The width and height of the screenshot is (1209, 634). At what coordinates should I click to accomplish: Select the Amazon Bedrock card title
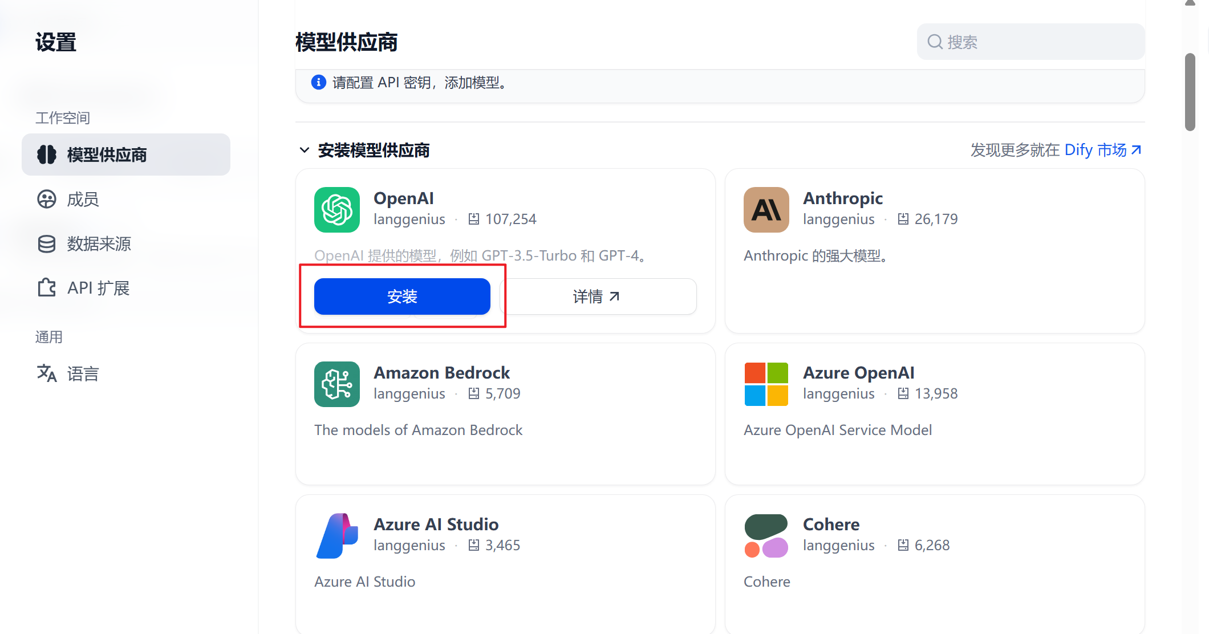[x=442, y=372]
